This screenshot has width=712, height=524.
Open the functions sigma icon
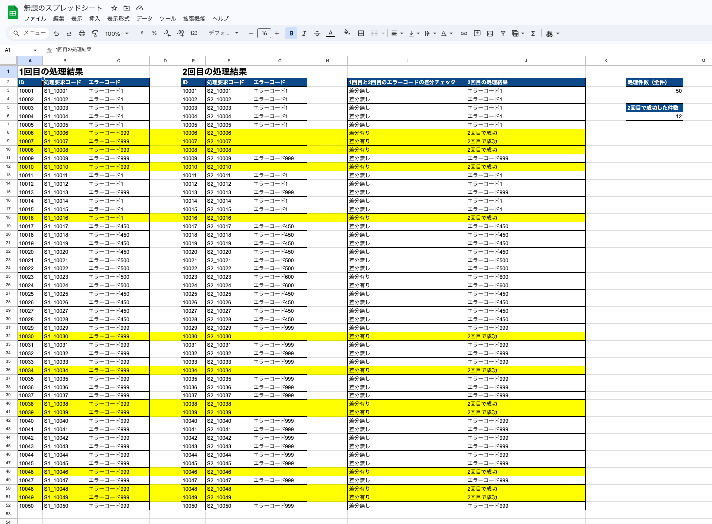[533, 33]
